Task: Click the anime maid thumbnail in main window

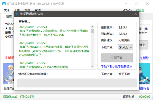Action: 8,74
